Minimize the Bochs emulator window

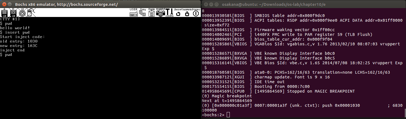point(10,4)
